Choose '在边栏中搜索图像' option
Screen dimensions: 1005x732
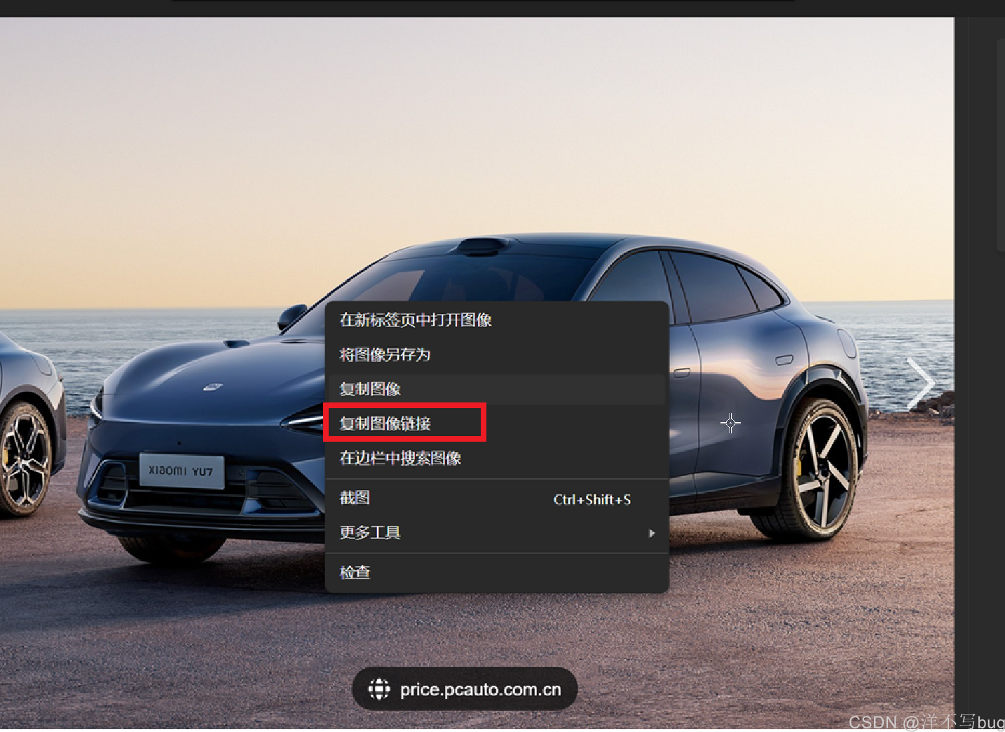click(497, 459)
